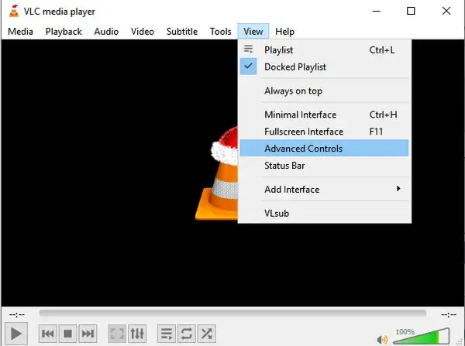Expand the Add Interface submenu
The height and width of the screenshot is (346, 465).
[x=324, y=189]
